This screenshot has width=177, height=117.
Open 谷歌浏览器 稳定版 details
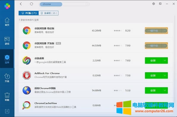44,28
